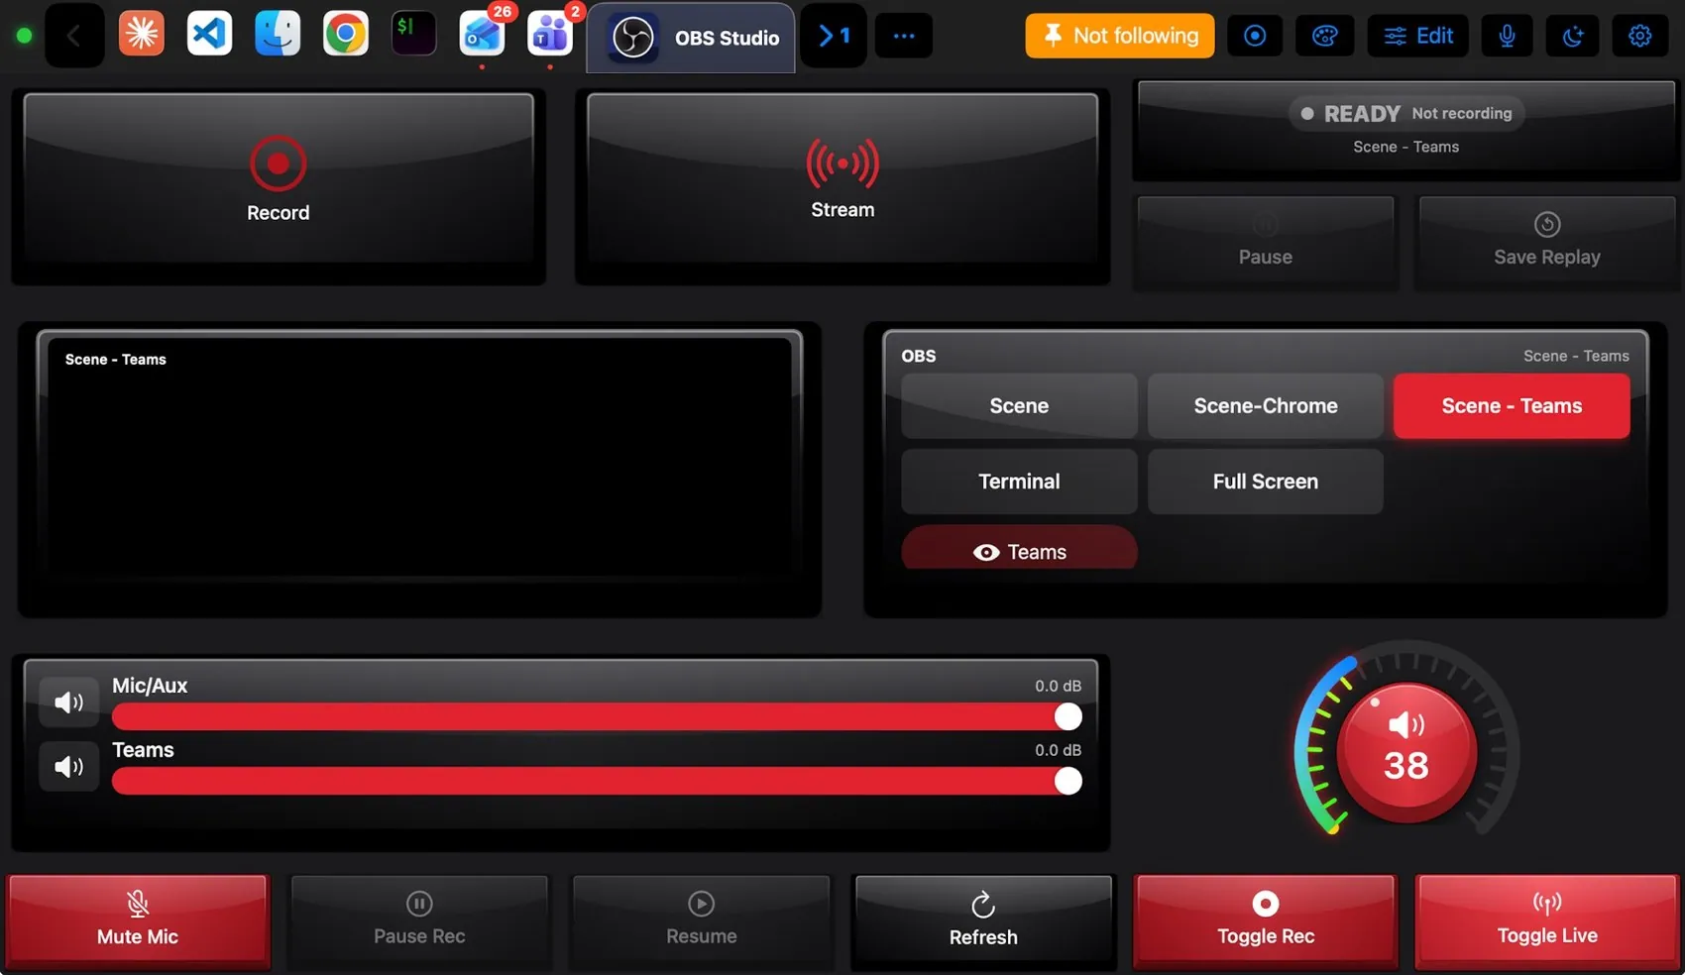This screenshot has width=1685, height=975.
Task: Switch to the Scene-Chrome scene
Action: (x=1266, y=405)
